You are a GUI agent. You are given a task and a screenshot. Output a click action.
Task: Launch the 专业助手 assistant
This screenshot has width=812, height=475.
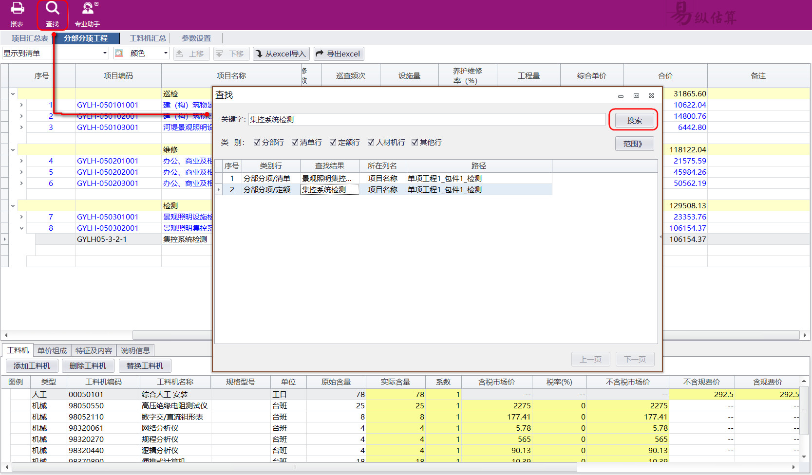coord(87,15)
